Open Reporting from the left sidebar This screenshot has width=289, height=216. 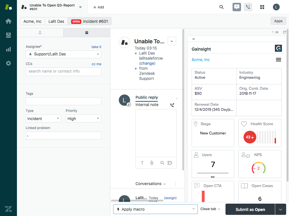tap(8, 49)
